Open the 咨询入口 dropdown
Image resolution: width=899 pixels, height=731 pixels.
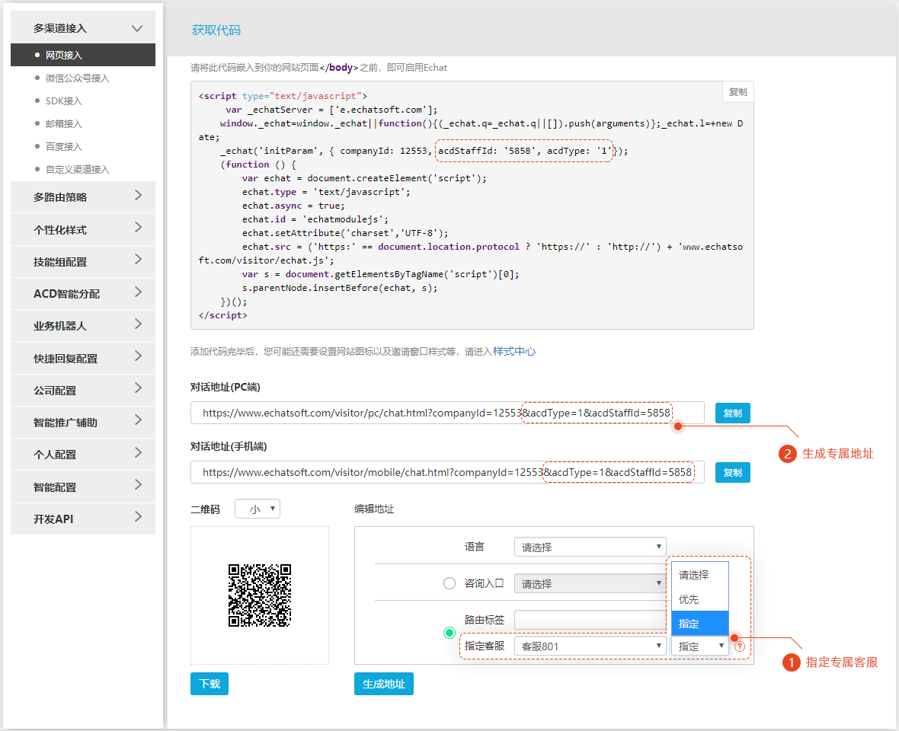[590, 584]
